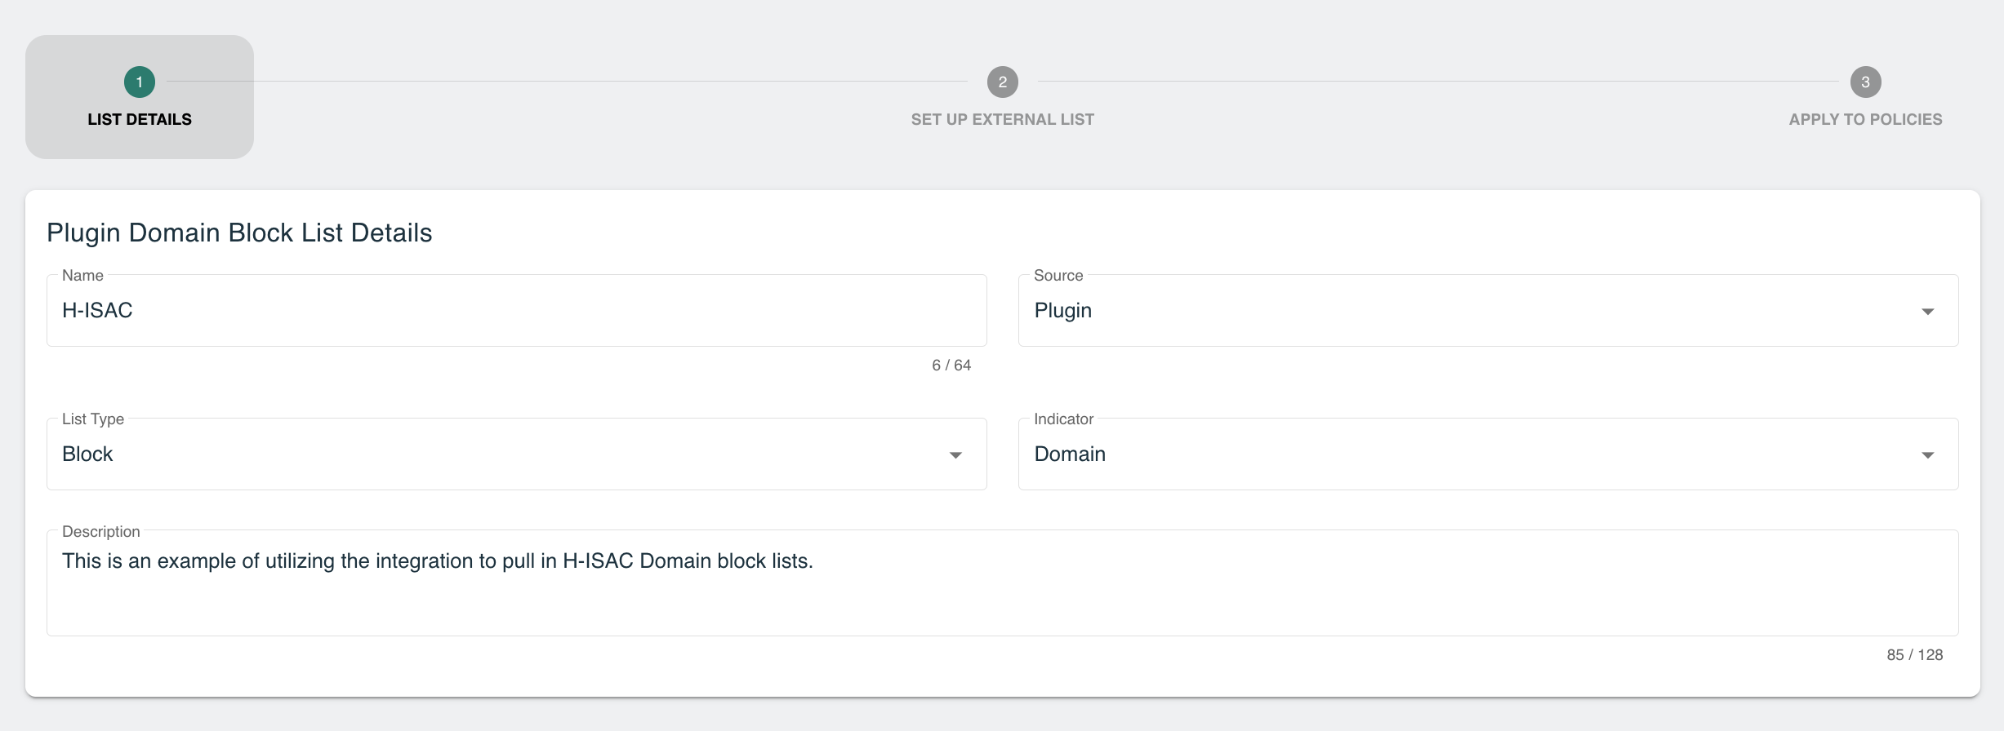Click inside the Description text area
The image size is (2004, 731).
point(1003,583)
